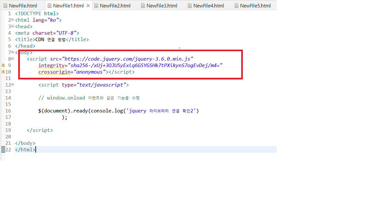Click the type="text/javascript" attribute
The height and width of the screenshot is (210, 374).
94,85
